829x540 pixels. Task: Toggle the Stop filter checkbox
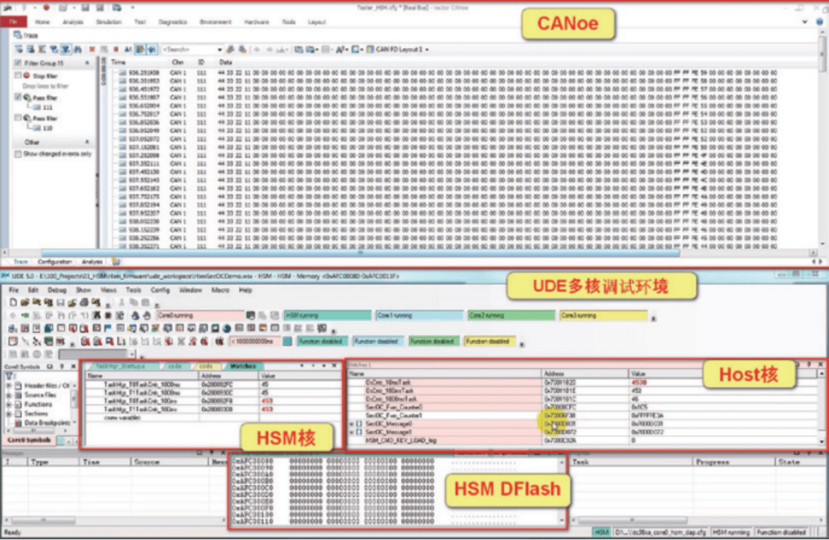[18, 76]
